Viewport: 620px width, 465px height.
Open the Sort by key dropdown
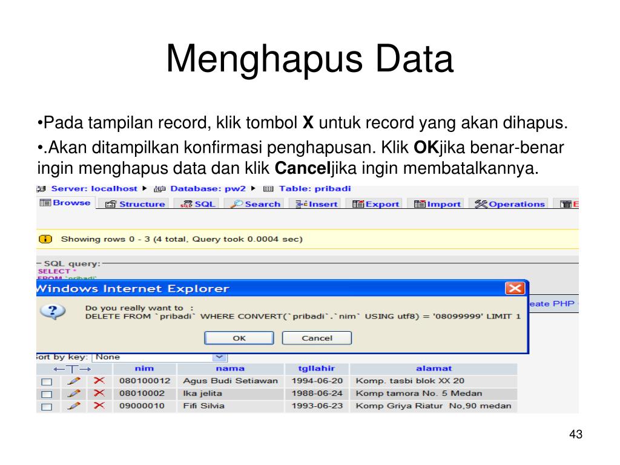click(160, 357)
